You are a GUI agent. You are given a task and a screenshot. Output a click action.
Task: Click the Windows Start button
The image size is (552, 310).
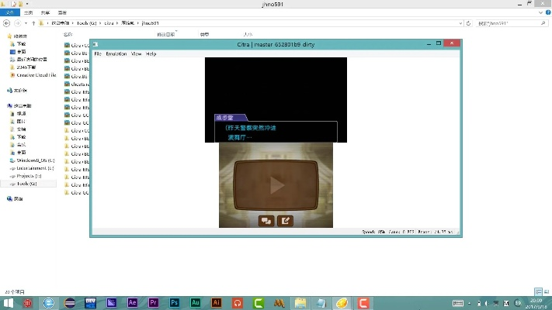pyautogui.click(x=8, y=302)
